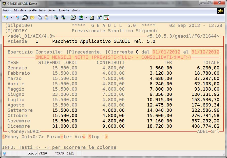227x158 pixels.
Task: Click the clipboard checklist toolbar icon
Action: click(x=99, y=18)
